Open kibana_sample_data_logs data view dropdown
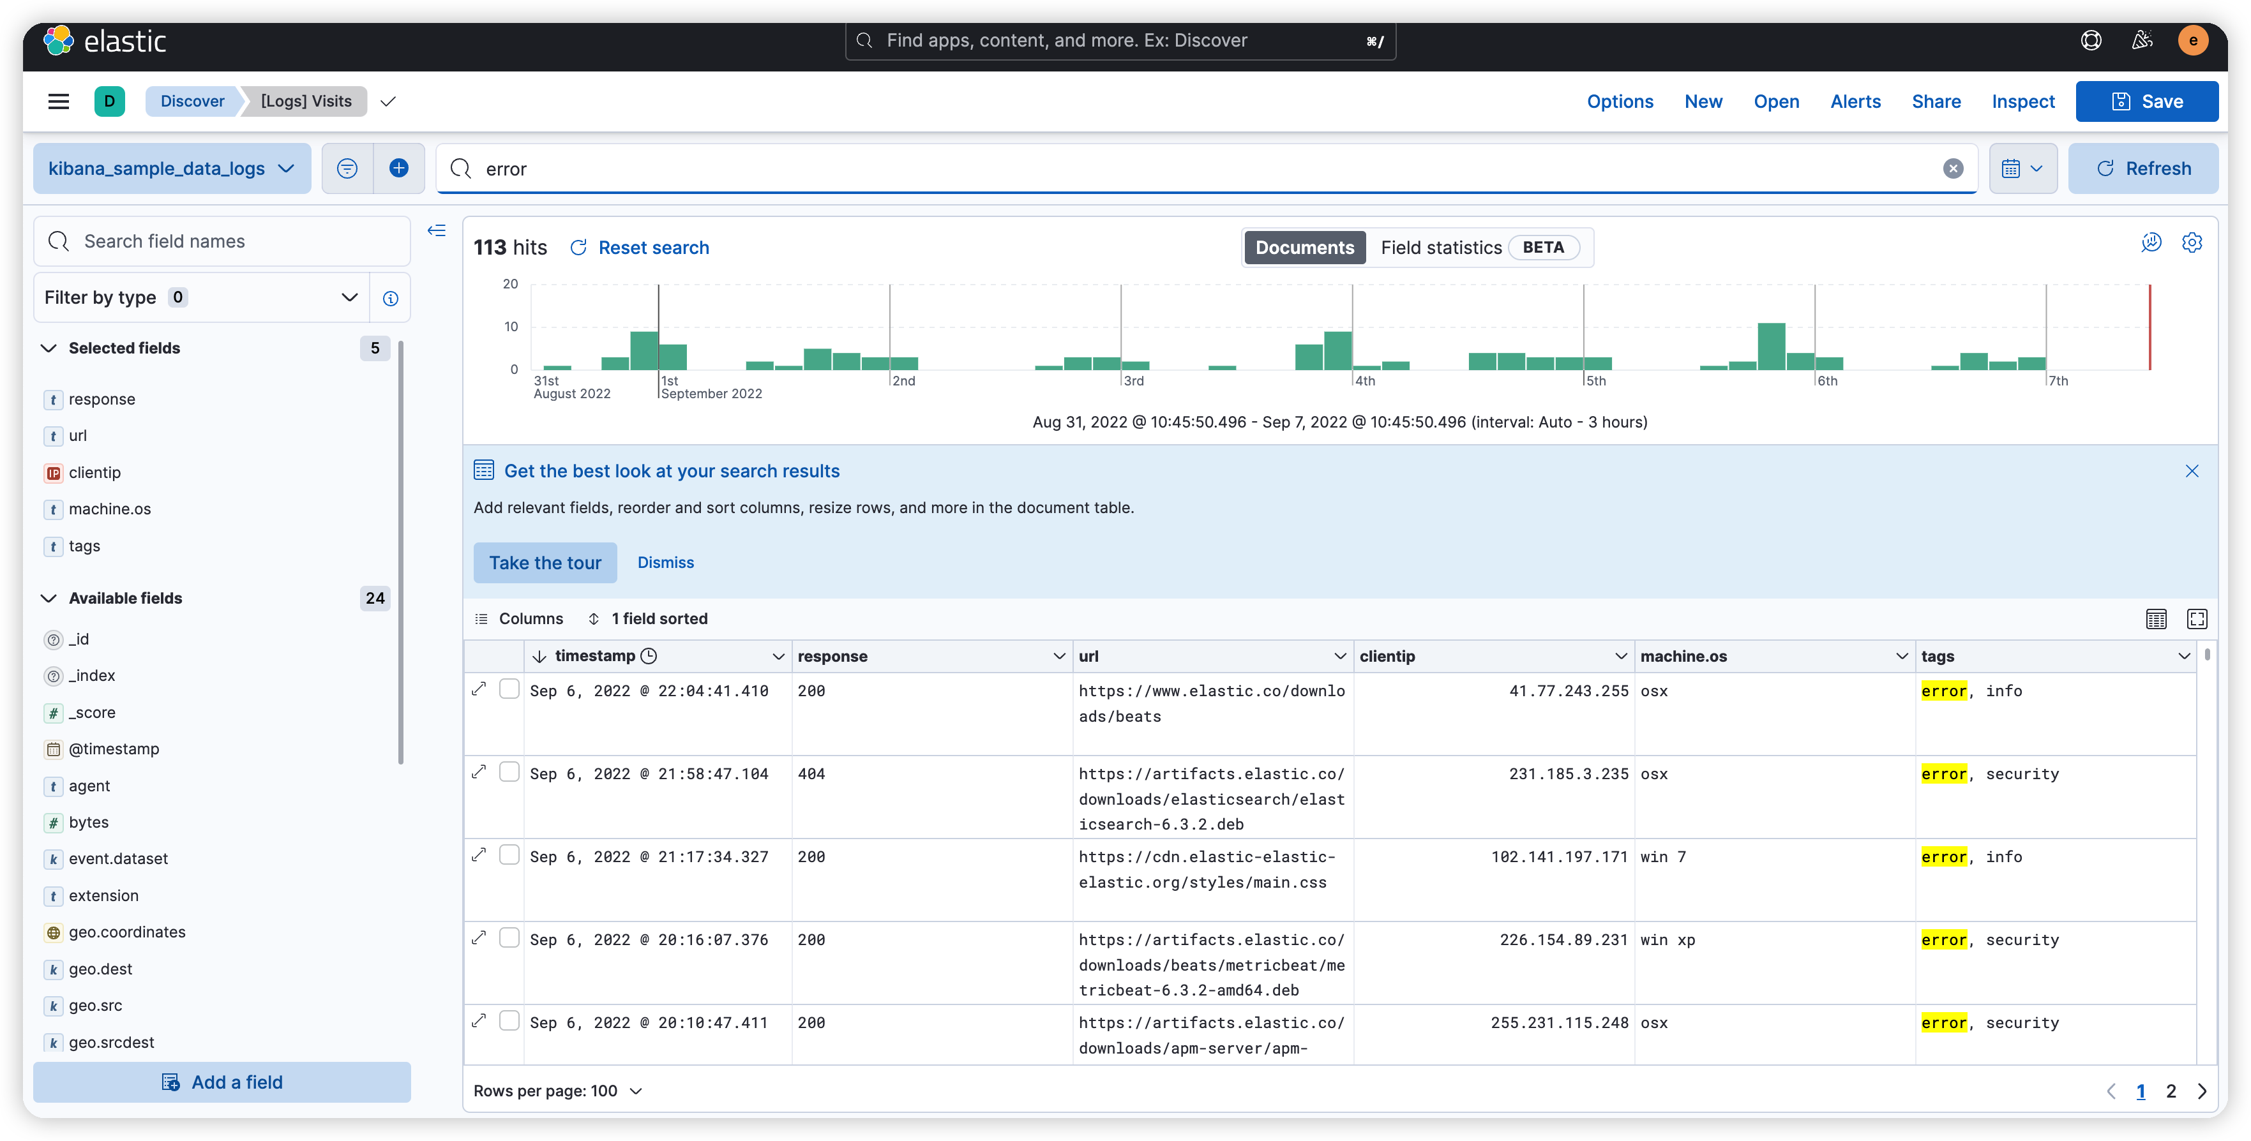This screenshot has width=2251, height=1141. click(x=171, y=168)
